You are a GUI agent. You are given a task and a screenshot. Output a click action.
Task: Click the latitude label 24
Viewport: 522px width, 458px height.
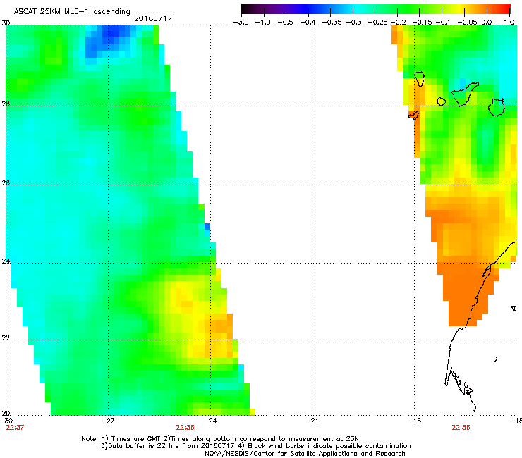[6, 261]
